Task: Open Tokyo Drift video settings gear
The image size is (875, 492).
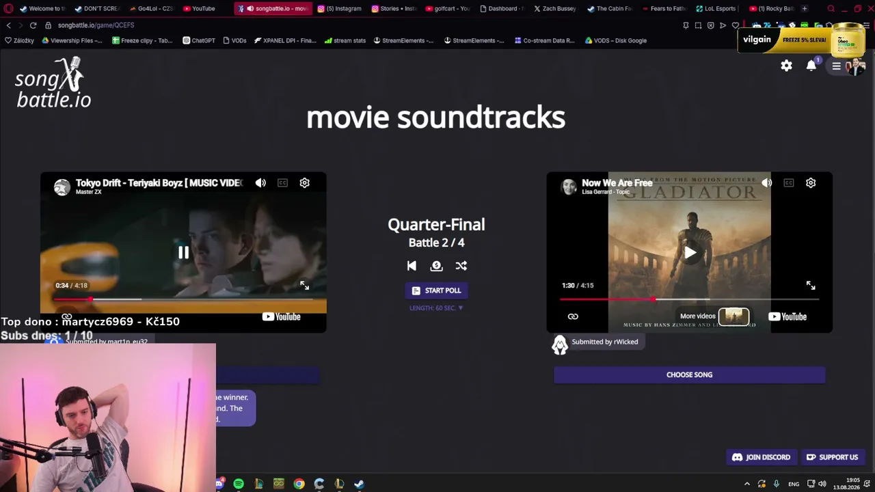Action: point(305,183)
